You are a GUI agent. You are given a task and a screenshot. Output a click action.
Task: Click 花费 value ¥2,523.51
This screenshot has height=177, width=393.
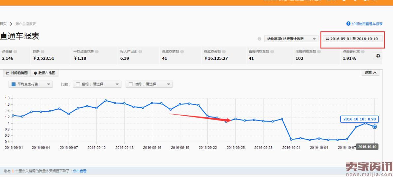pos(43,58)
